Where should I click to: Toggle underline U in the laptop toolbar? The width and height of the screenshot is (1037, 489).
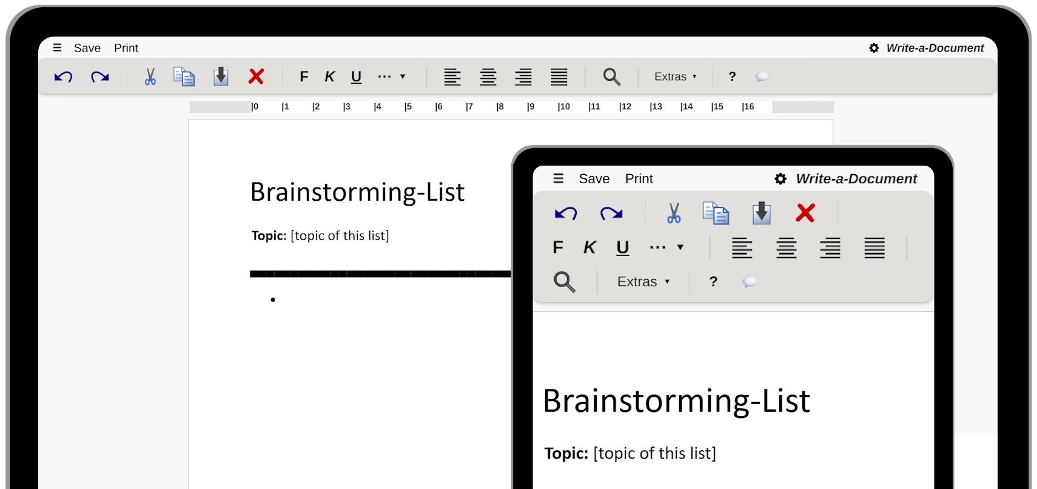click(x=356, y=76)
